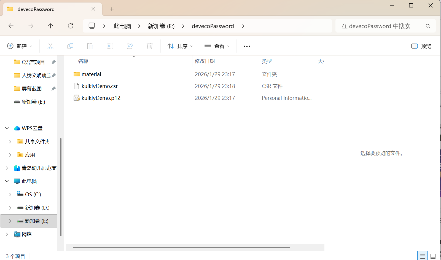441x260 pixels.
Task: Click 新加卷 (E:) in the address breadcrumb
Action: coord(161,26)
